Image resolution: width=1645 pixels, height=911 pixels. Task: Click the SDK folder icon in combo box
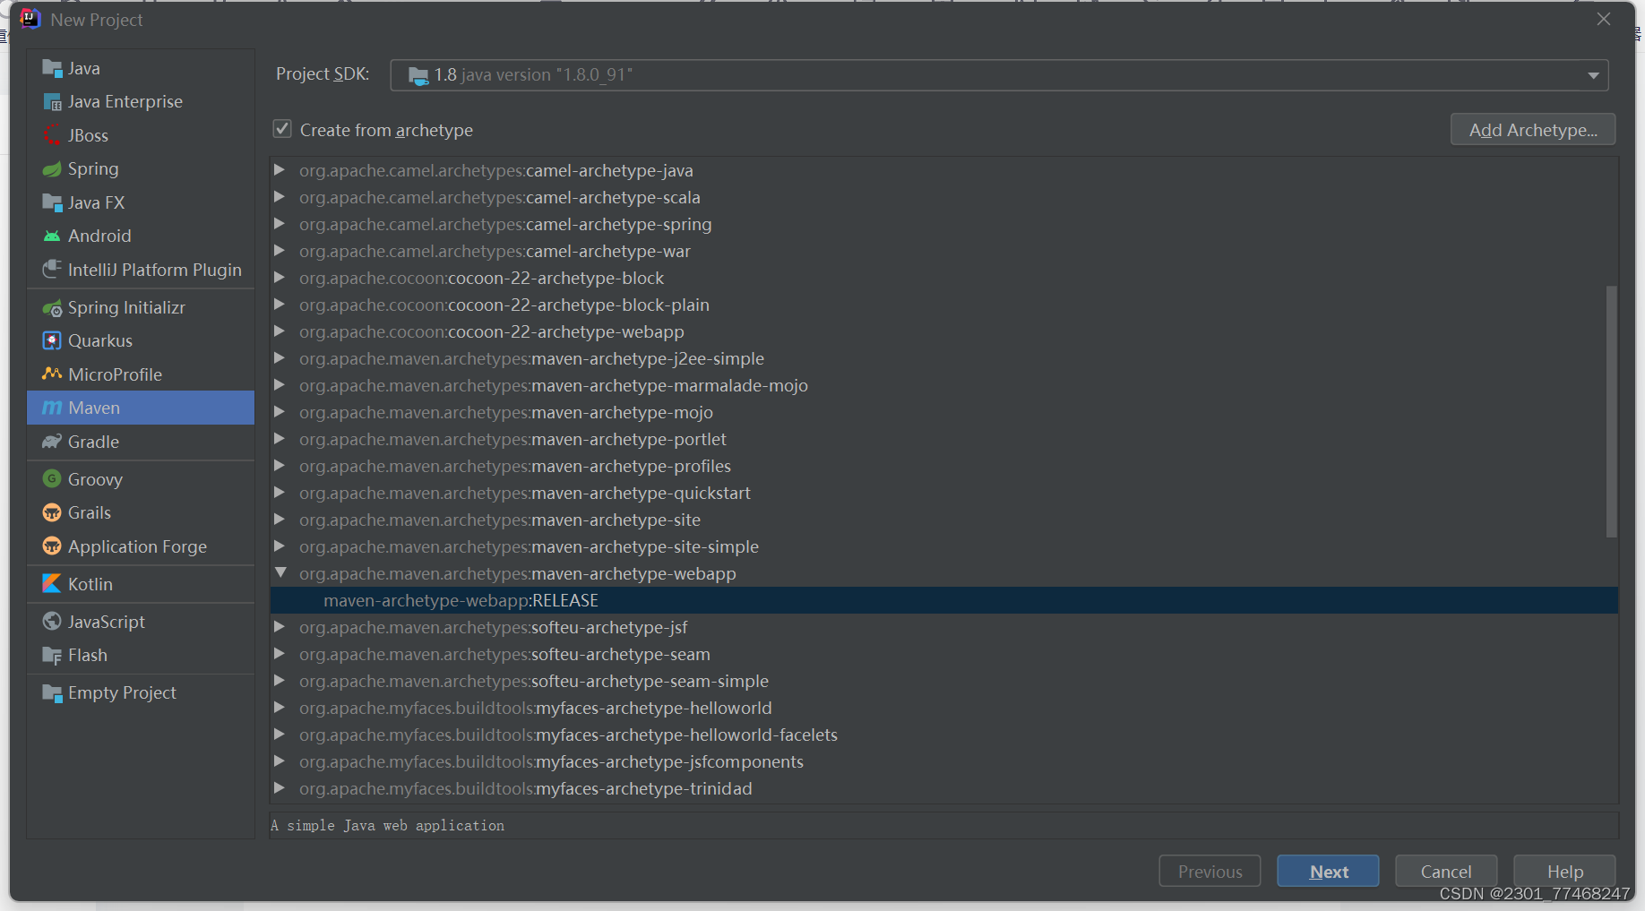click(x=418, y=75)
